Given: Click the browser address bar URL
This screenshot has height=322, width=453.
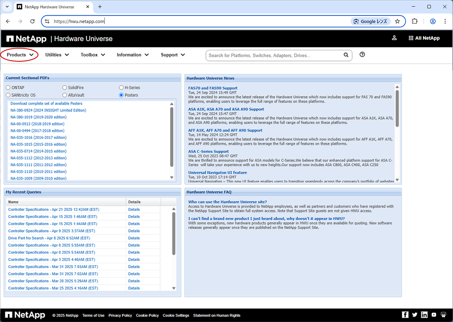Looking at the screenshot, I should pyautogui.click(x=79, y=21).
